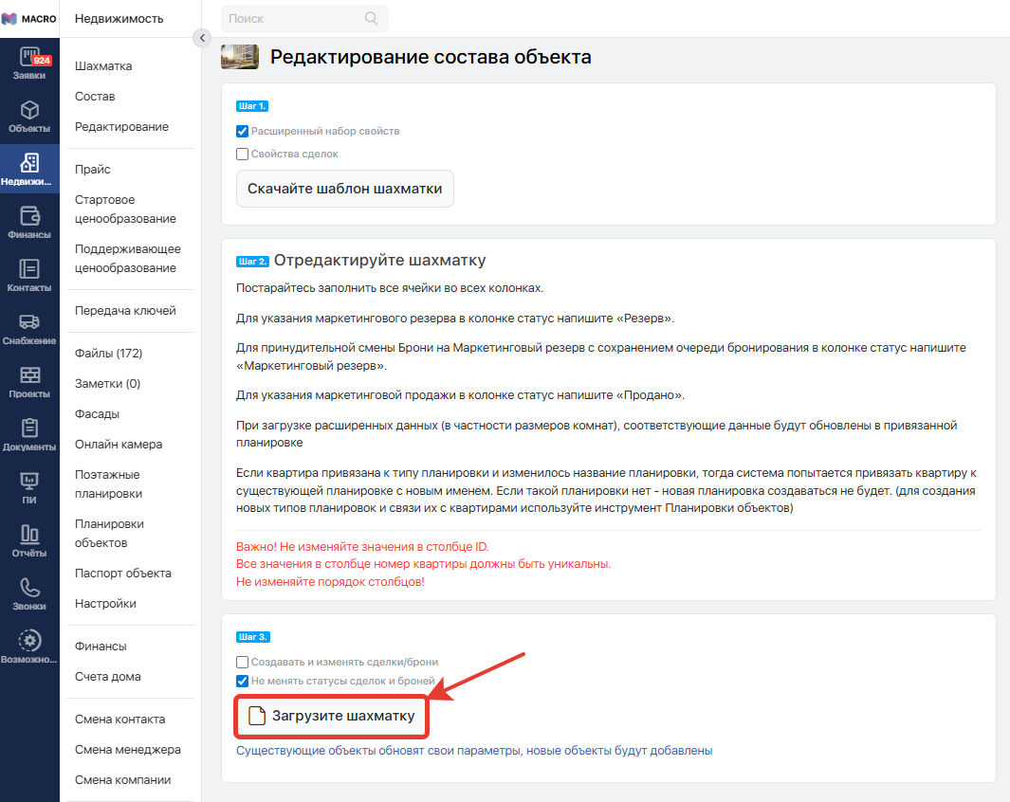The height and width of the screenshot is (802, 1010).
Task: Enable the Свойства сделок checkbox
Action: click(242, 154)
